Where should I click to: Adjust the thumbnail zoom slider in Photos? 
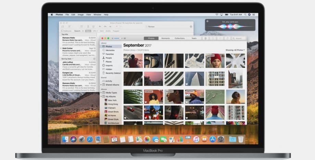[x=118, y=38]
